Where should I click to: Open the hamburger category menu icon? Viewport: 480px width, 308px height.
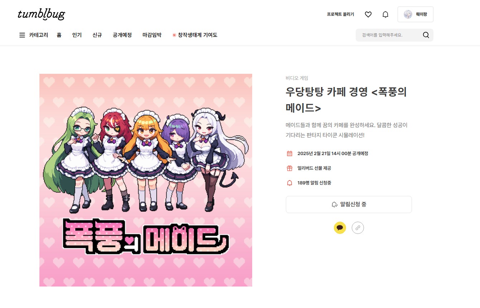22,35
